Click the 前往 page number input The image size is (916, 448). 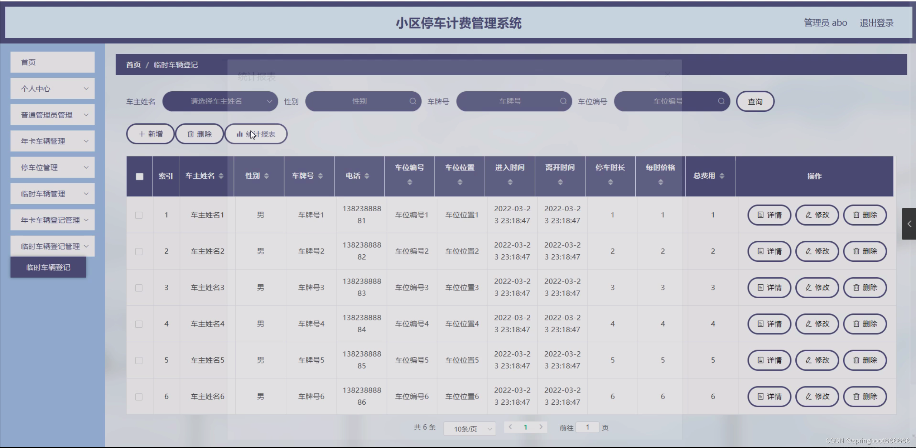click(587, 427)
